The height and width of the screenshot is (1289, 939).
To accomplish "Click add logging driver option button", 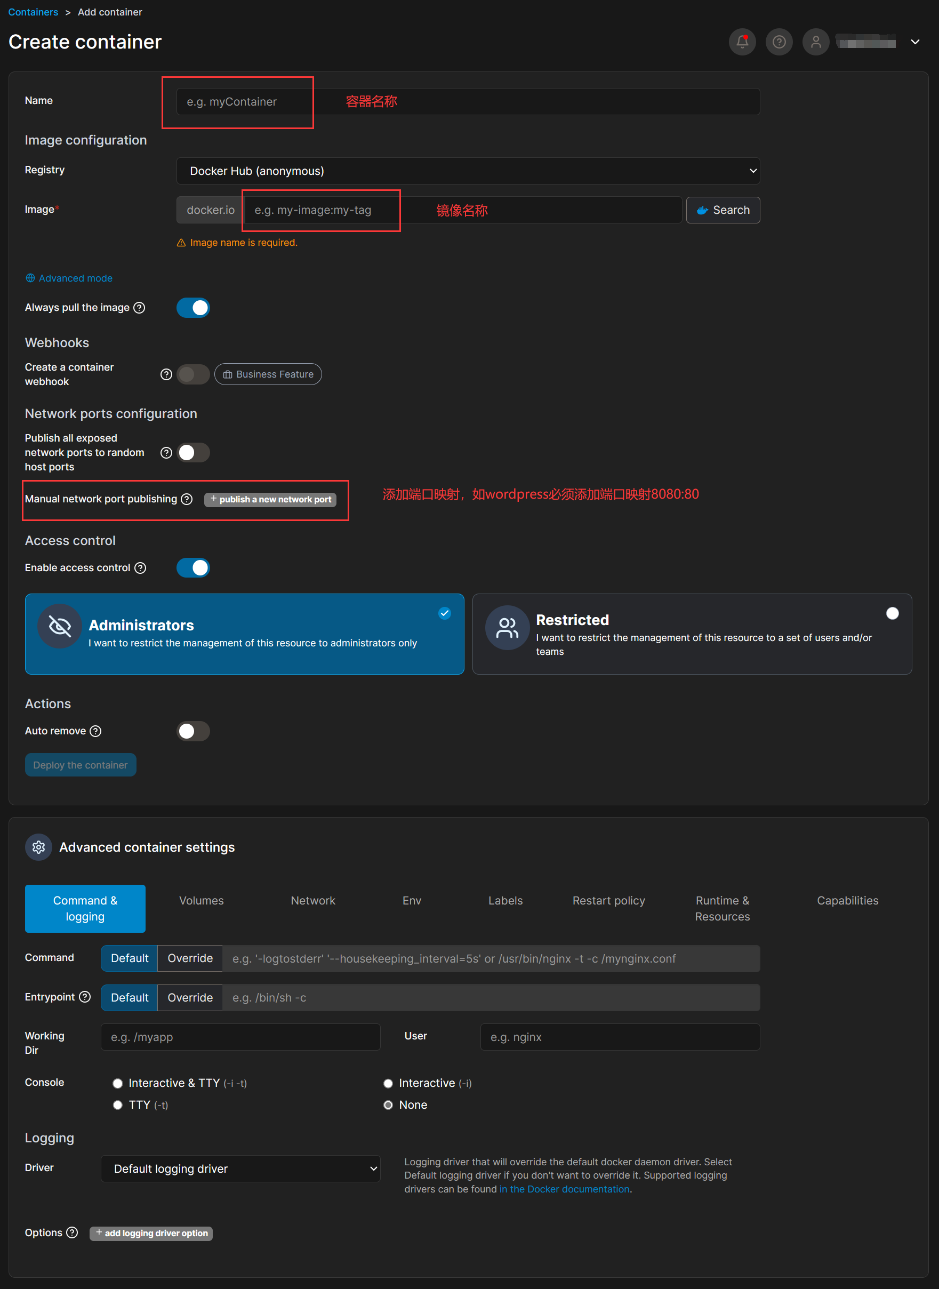I will click(x=151, y=1234).
